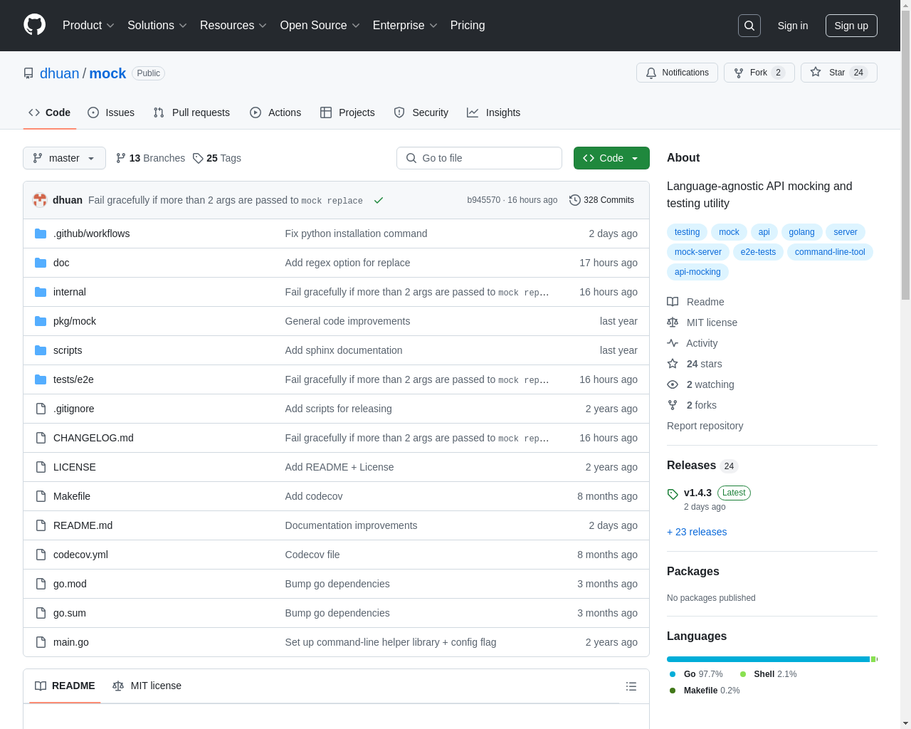Click the tag icon beside v1.4.3 release

tap(673, 493)
